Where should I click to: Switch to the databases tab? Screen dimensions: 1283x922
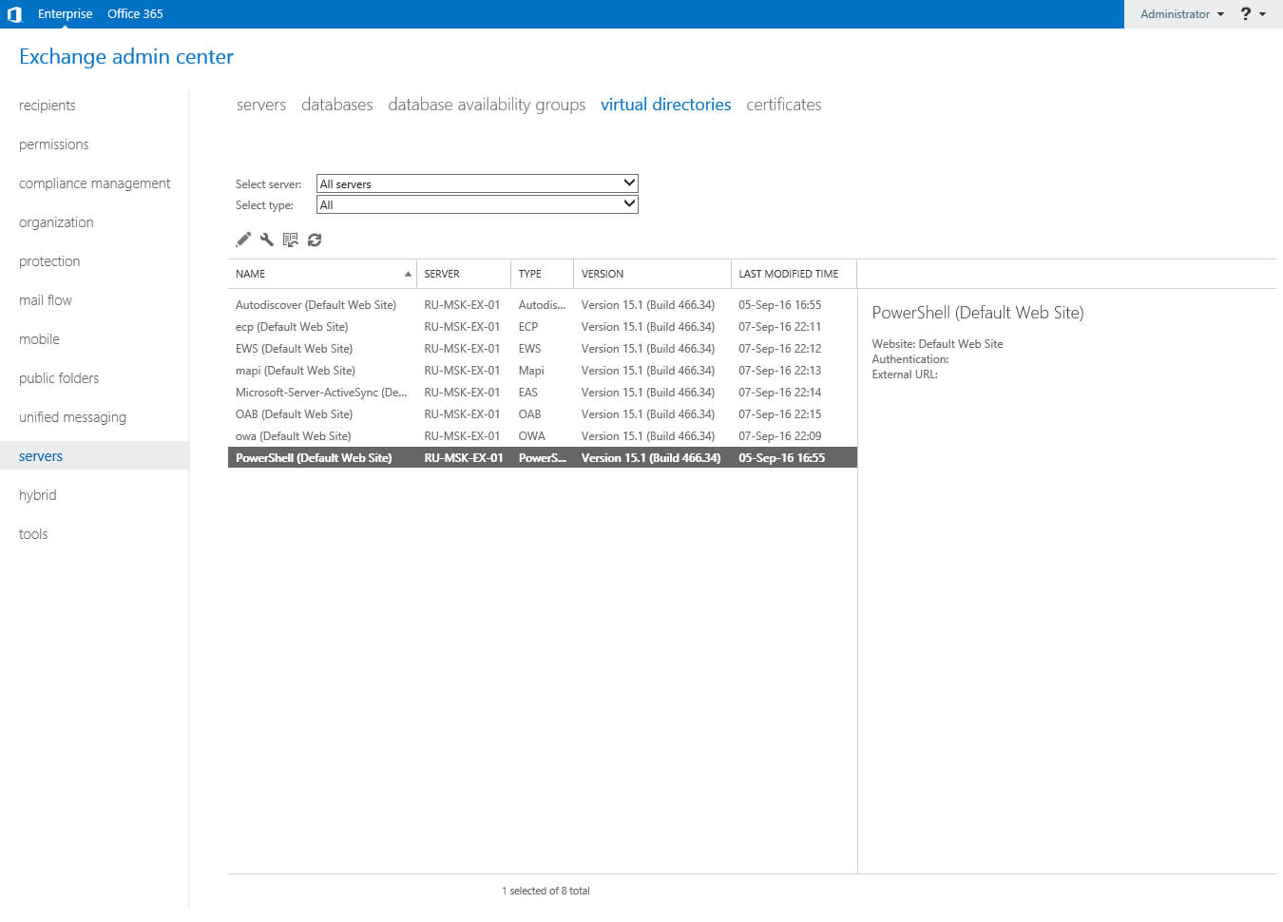(x=337, y=105)
